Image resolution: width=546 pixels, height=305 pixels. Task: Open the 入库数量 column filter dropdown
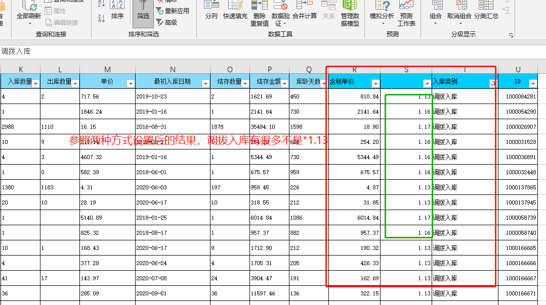35,83
